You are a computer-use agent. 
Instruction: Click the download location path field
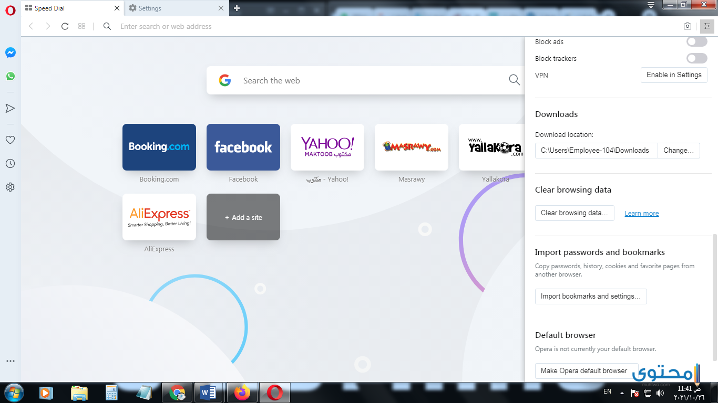coord(596,150)
